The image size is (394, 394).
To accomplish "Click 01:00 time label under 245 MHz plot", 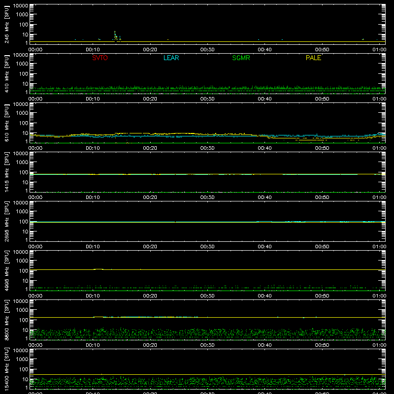I will [379, 50].
